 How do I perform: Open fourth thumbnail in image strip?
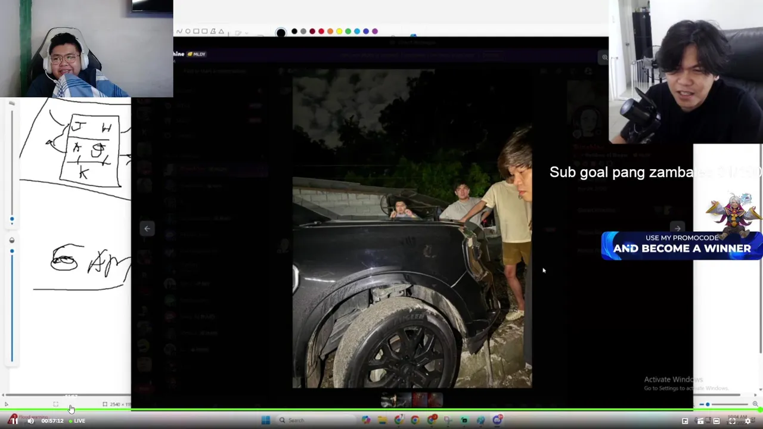(435, 400)
